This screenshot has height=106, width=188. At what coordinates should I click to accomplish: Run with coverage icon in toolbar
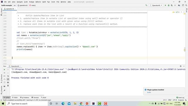[x=172, y=5]
